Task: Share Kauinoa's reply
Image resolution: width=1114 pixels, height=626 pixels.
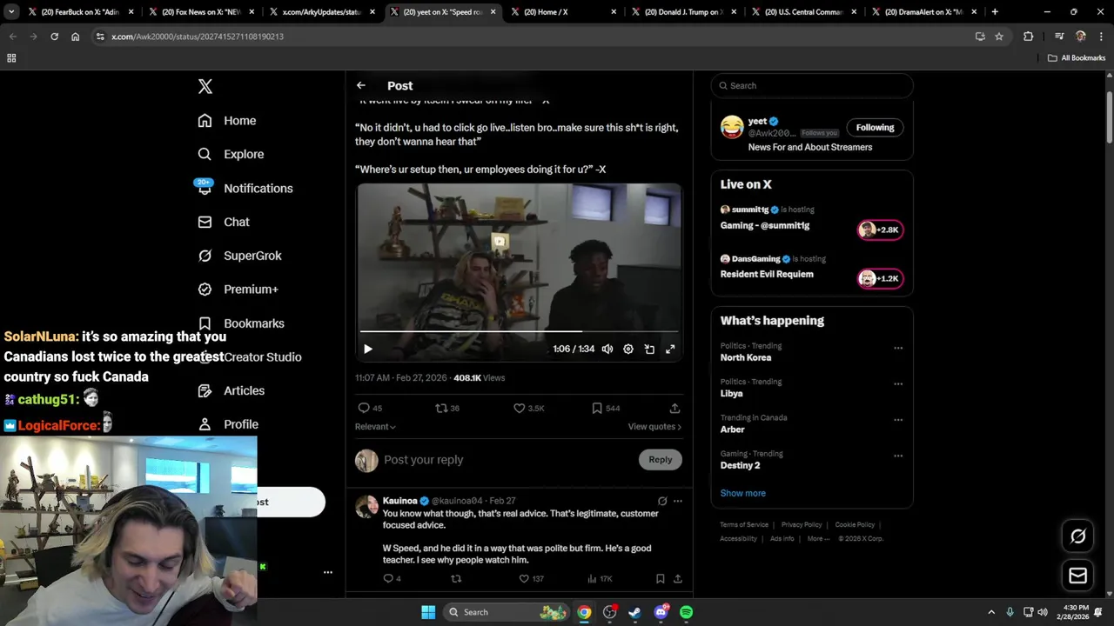Action: (x=677, y=578)
